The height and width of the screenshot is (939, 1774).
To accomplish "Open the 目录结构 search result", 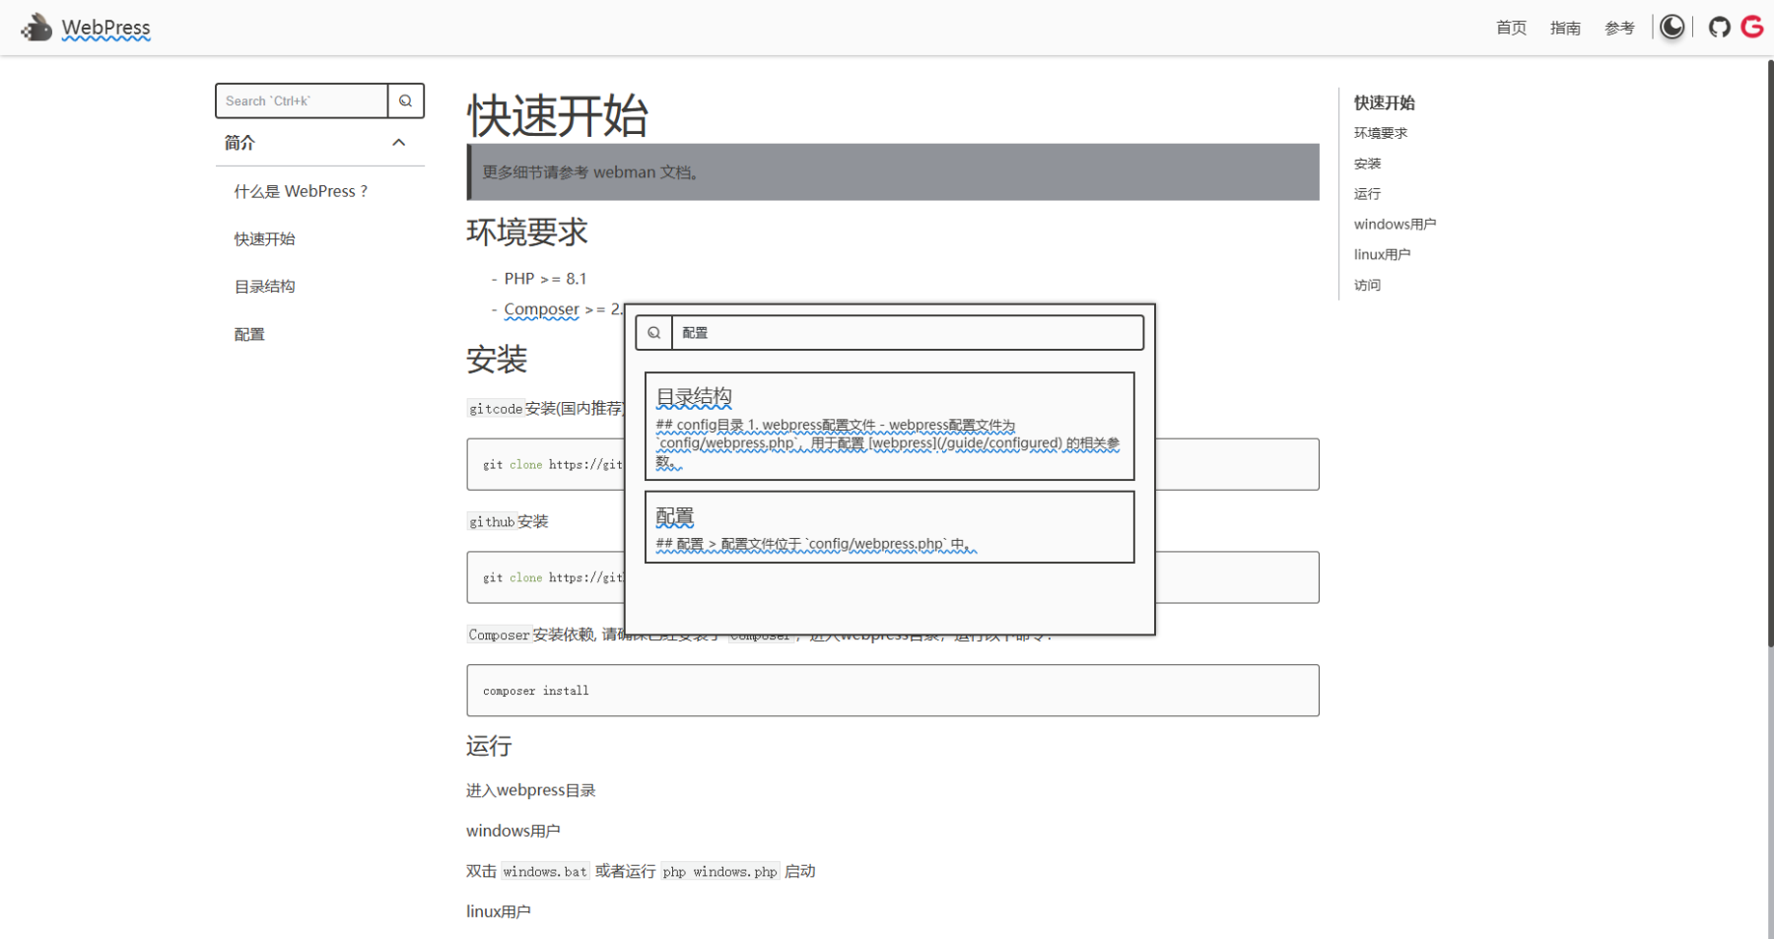I will (890, 426).
